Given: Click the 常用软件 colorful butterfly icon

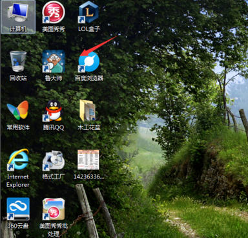Looking at the screenshot, I should [18, 111].
